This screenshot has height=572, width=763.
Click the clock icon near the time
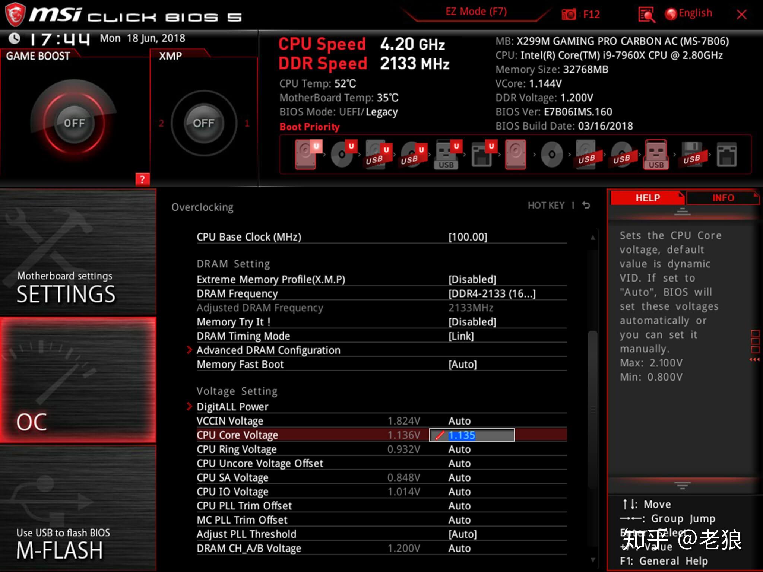coord(15,38)
